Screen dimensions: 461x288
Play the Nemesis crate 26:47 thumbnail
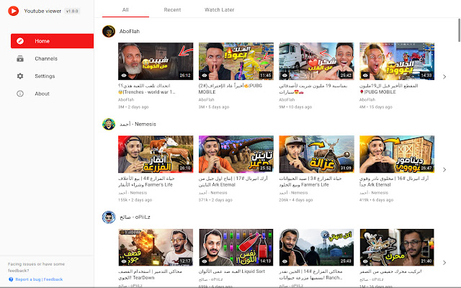(x=397, y=154)
